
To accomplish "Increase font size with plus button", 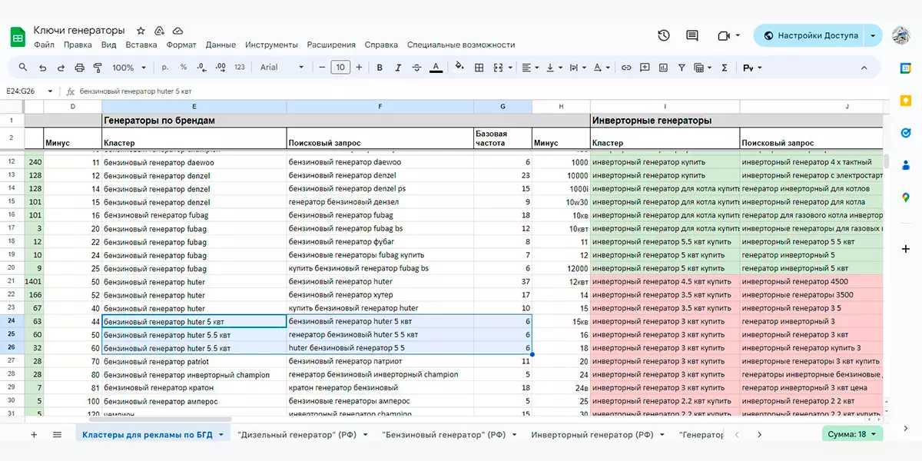I will tap(360, 68).
